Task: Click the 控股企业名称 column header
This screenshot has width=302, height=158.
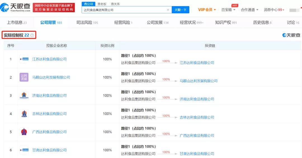Action: point(56,46)
